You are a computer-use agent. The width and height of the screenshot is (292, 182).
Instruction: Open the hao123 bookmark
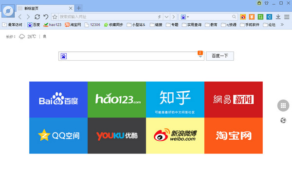click(x=53, y=25)
